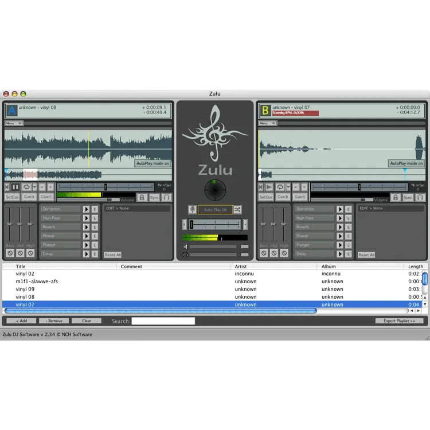Viewport: 430px width, 430px height.
Task: Toggle Auto Play On button
Action: (215, 209)
